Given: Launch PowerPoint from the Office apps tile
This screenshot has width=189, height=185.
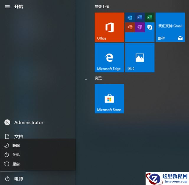Looking at the screenshot, I should (130, 27).
